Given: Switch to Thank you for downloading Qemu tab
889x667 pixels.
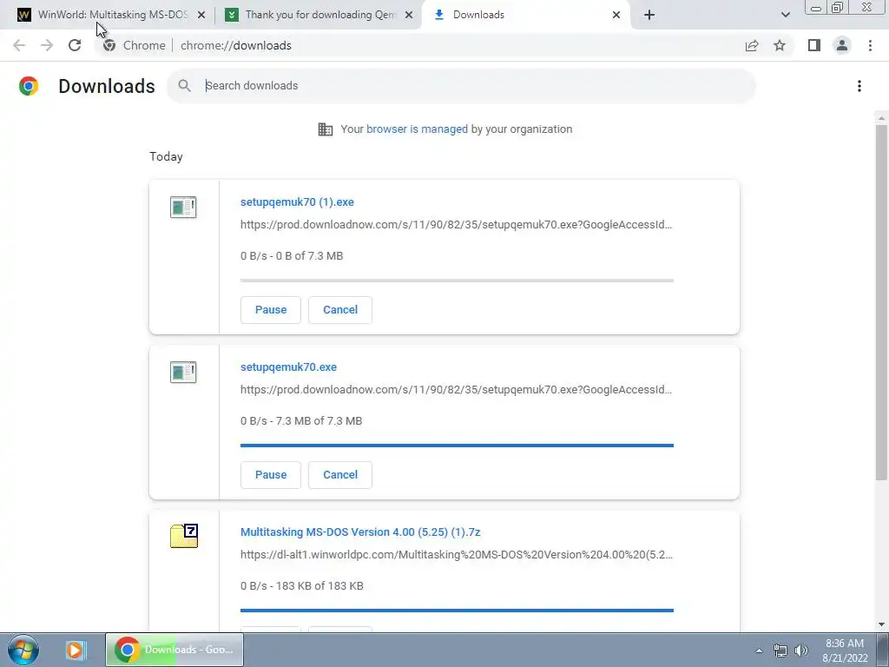Looking at the screenshot, I should click(318, 15).
